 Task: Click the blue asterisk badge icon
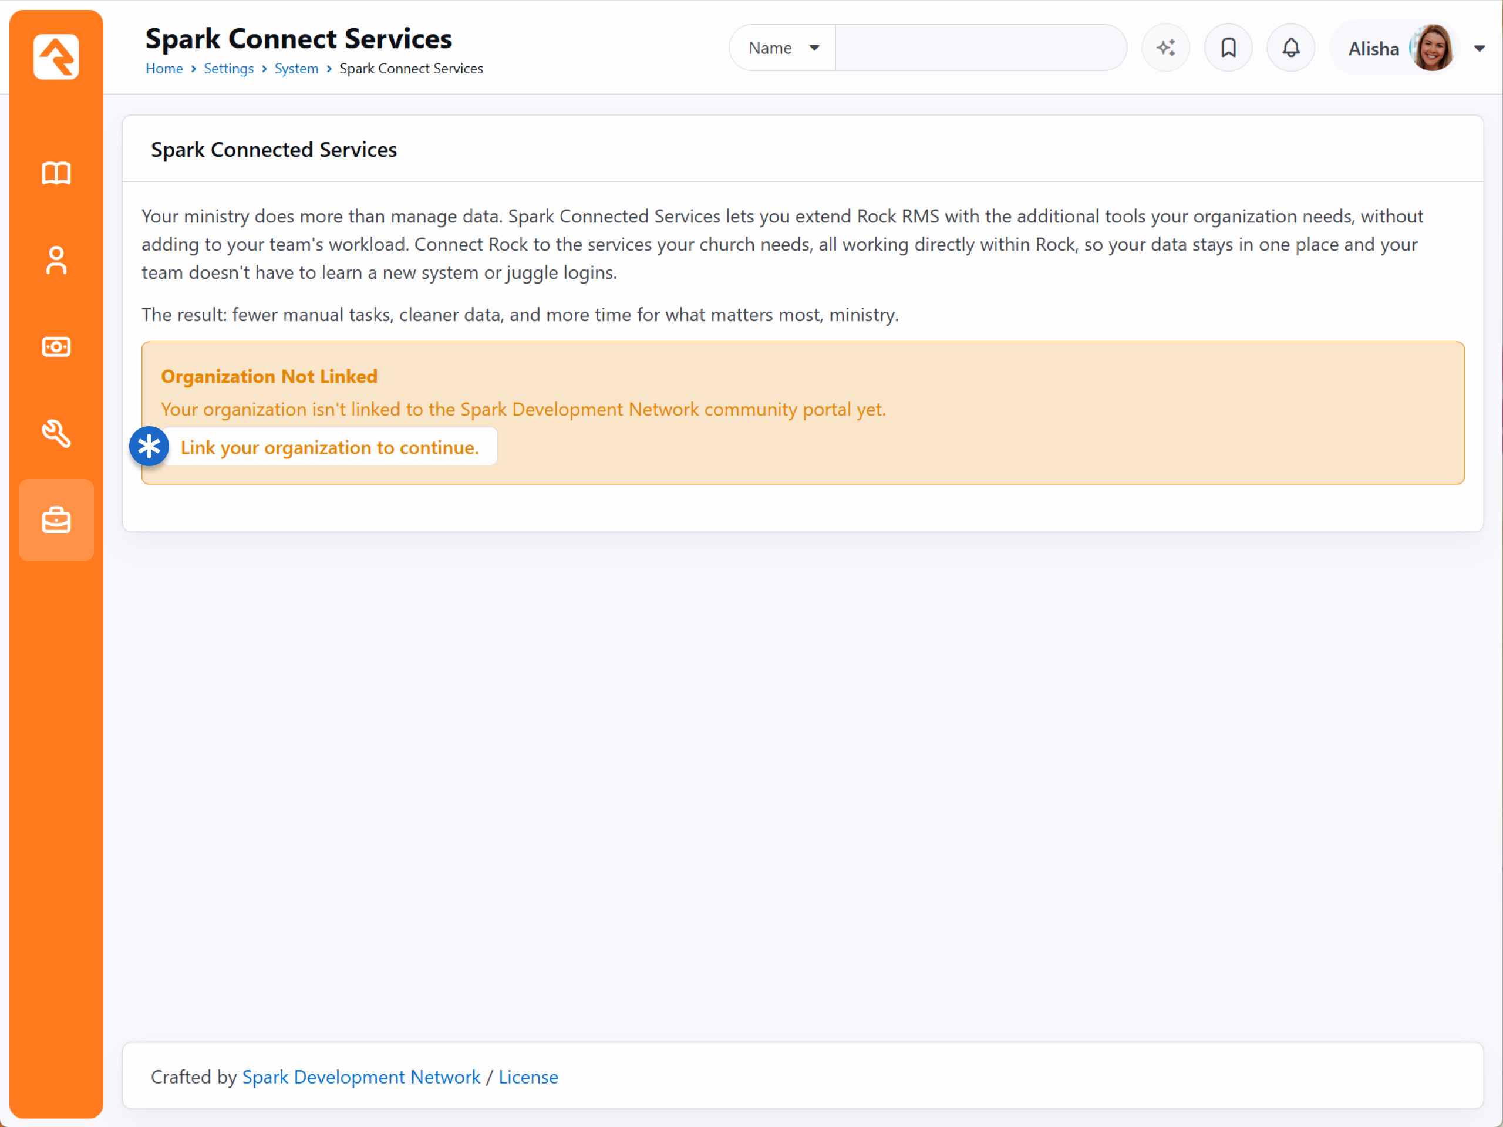149,447
